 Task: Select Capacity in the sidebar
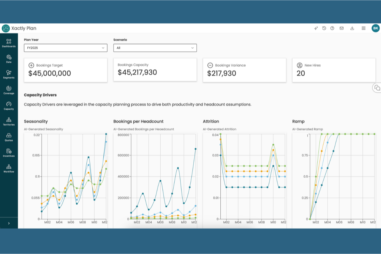(9, 106)
